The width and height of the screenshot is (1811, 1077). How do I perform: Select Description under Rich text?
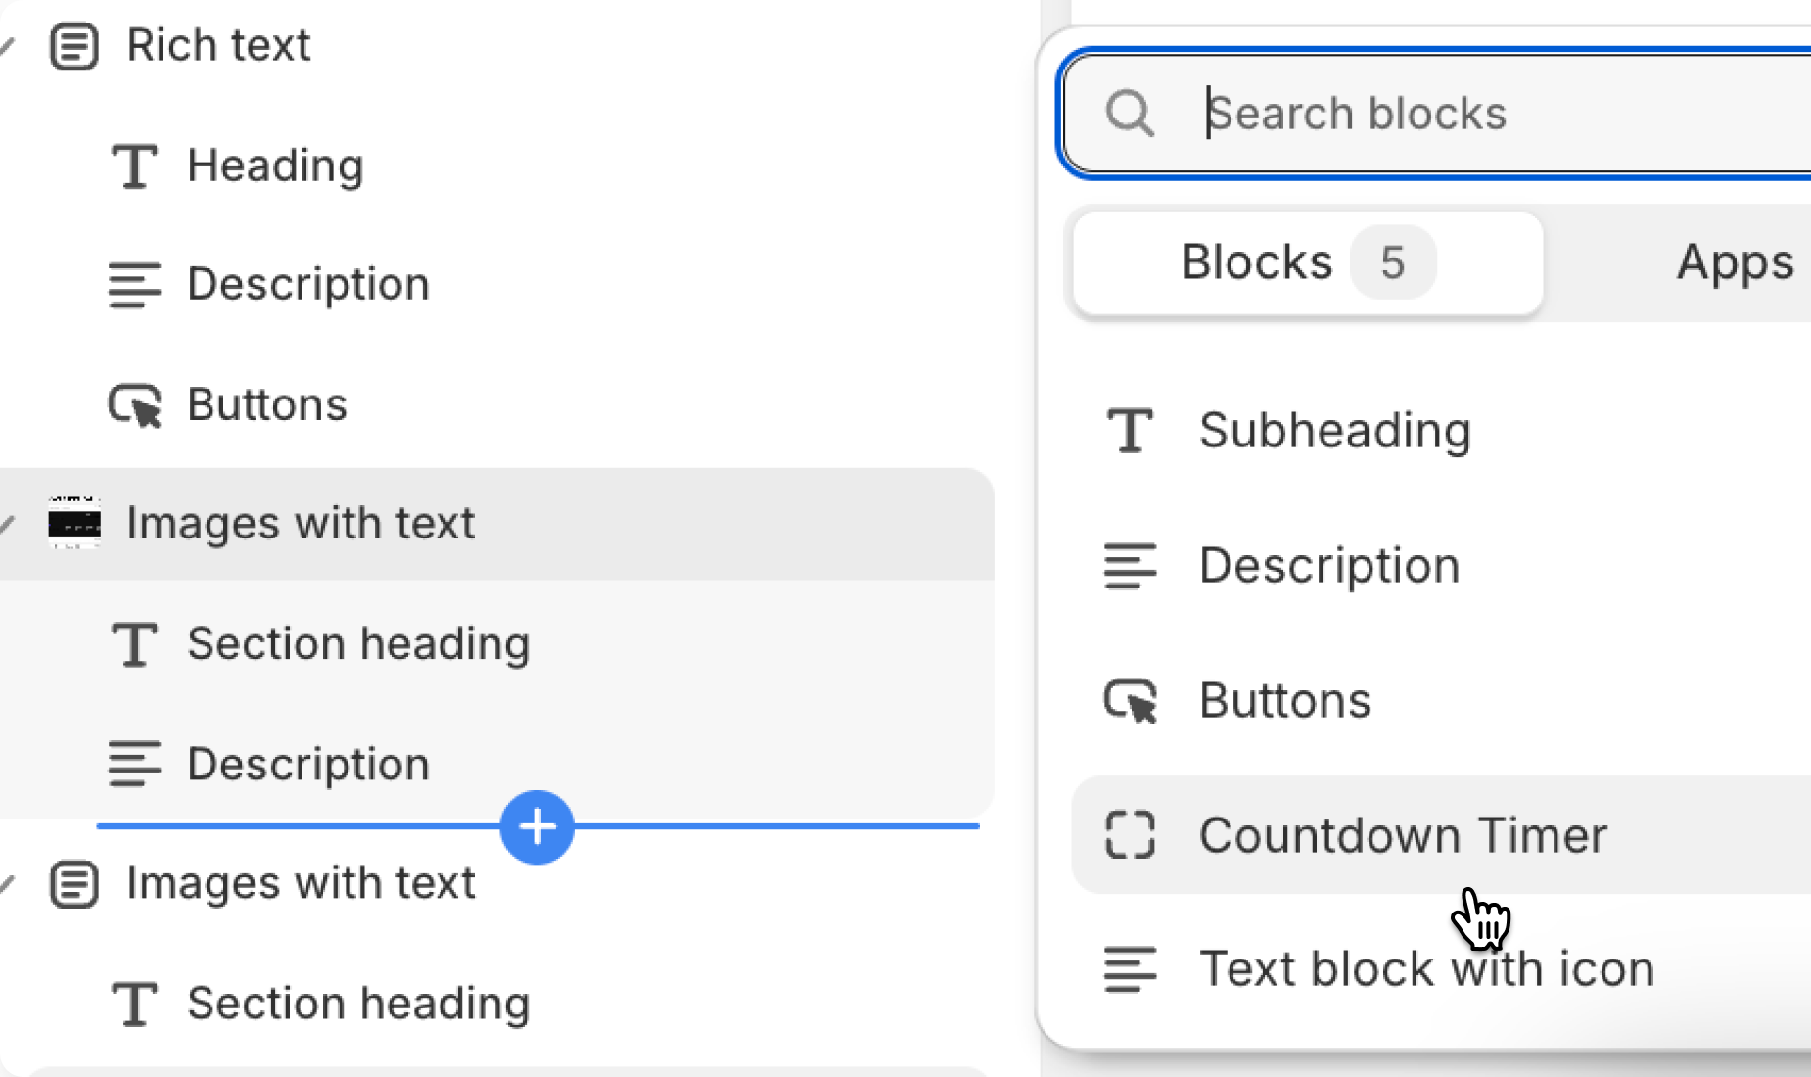point(307,285)
